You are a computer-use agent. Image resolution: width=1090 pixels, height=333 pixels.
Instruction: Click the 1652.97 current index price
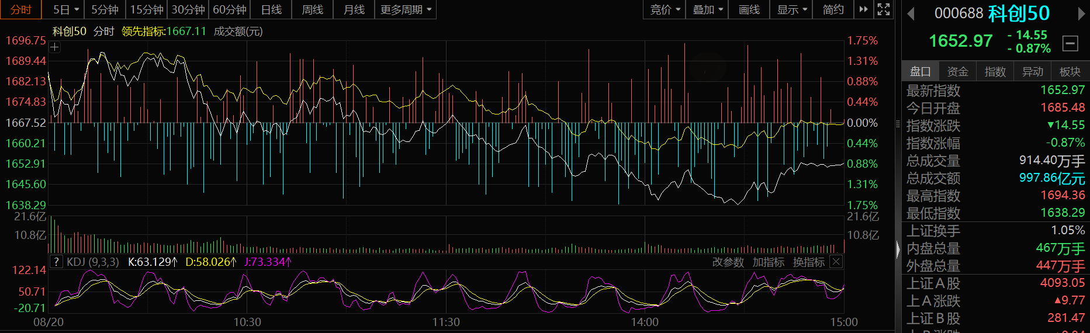tap(961, 41)
